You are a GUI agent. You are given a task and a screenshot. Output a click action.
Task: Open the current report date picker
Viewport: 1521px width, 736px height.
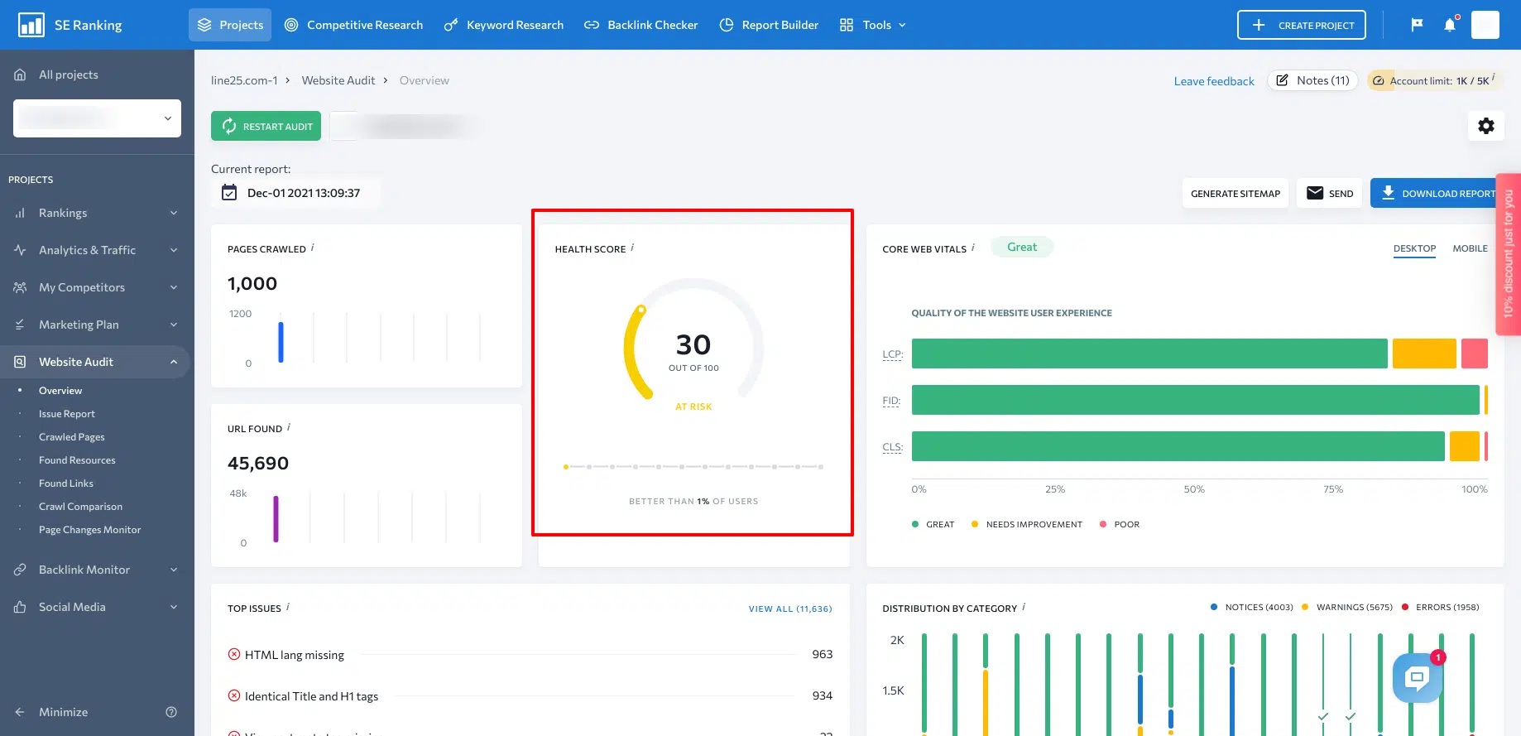(x=295, y=193)
